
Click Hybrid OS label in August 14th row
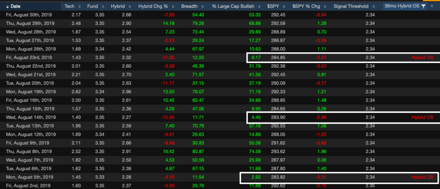(x=422, y=117)
